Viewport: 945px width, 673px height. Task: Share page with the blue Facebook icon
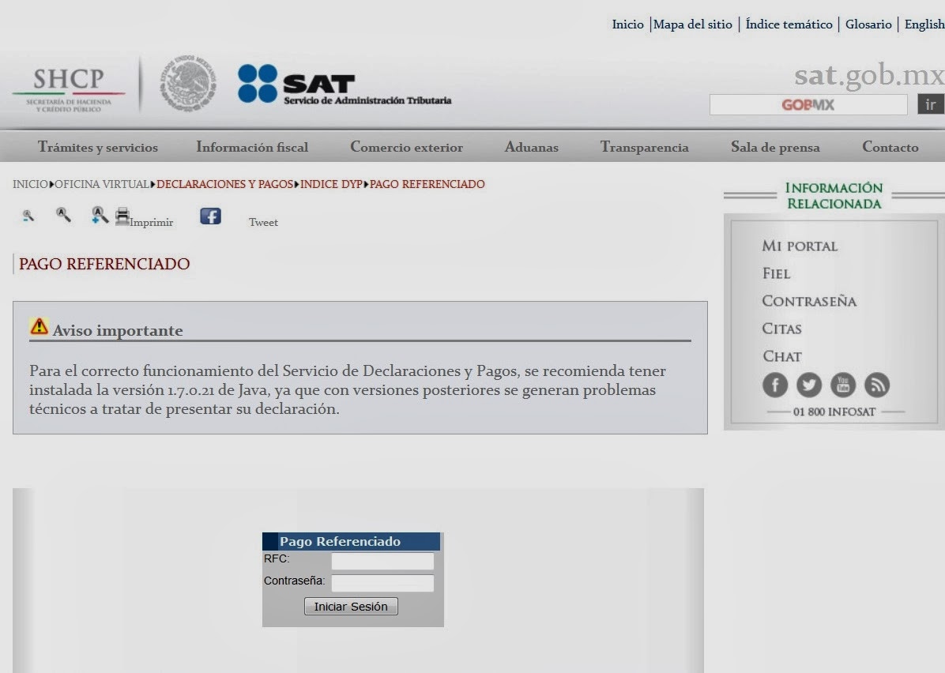(210, 216)
